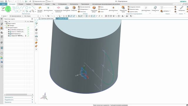Open Объединение dropdown arrow
Screen dimensions: 188x106
[89, 9]
